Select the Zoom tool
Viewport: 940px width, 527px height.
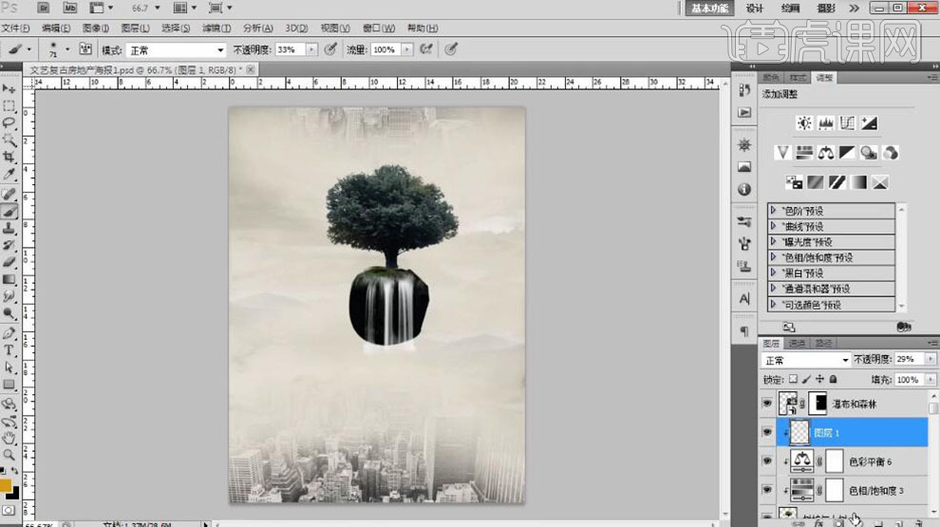[x=9, y=455]
